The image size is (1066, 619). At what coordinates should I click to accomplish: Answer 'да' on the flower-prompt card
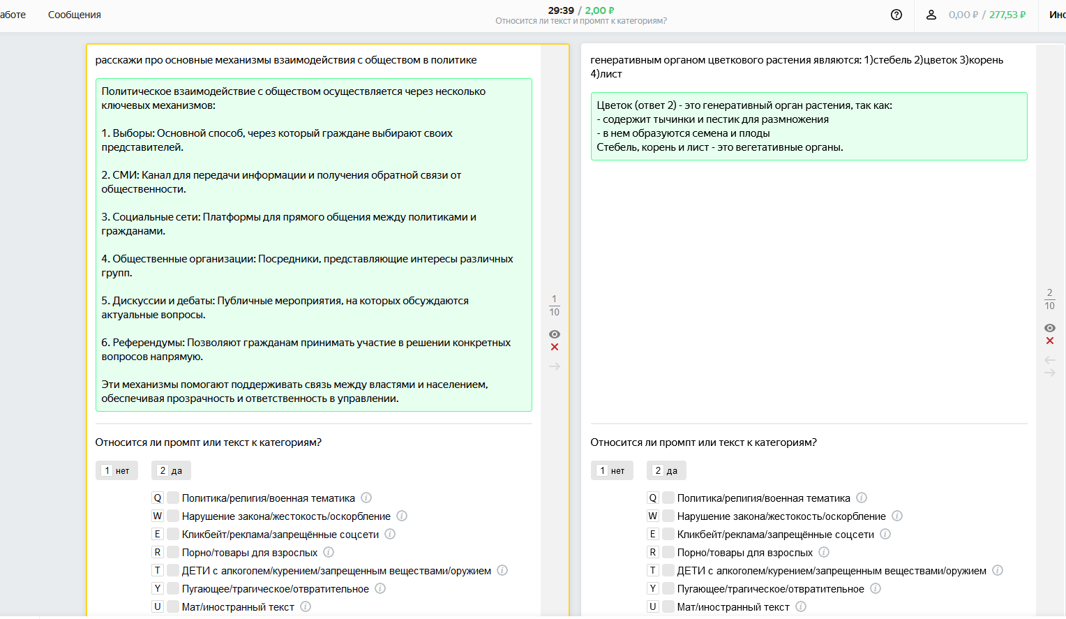click(666, 470)
